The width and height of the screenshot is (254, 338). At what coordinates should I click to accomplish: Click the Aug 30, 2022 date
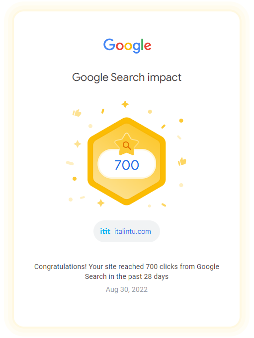pyautogui.click(x=127, y=289)
